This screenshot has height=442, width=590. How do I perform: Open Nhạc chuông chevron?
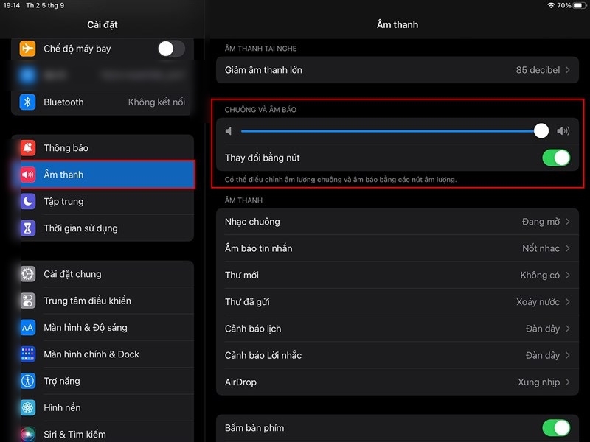tap(568, 222)
